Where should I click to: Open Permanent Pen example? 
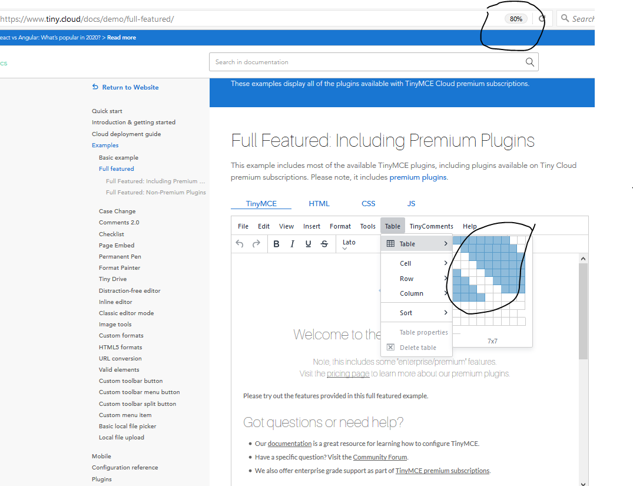(x=120, y=256)
